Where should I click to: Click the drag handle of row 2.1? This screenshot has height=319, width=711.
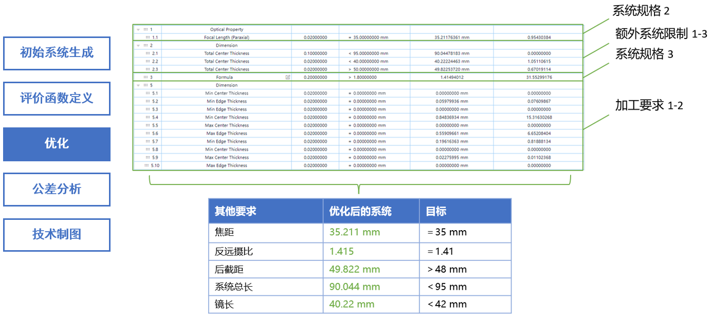pyautogui.click(x=148, y=53)
